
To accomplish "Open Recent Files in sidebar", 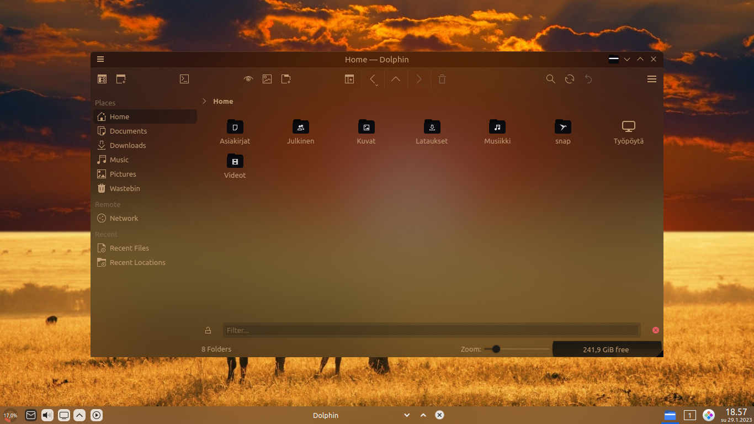I will click(x=145, y=248).
